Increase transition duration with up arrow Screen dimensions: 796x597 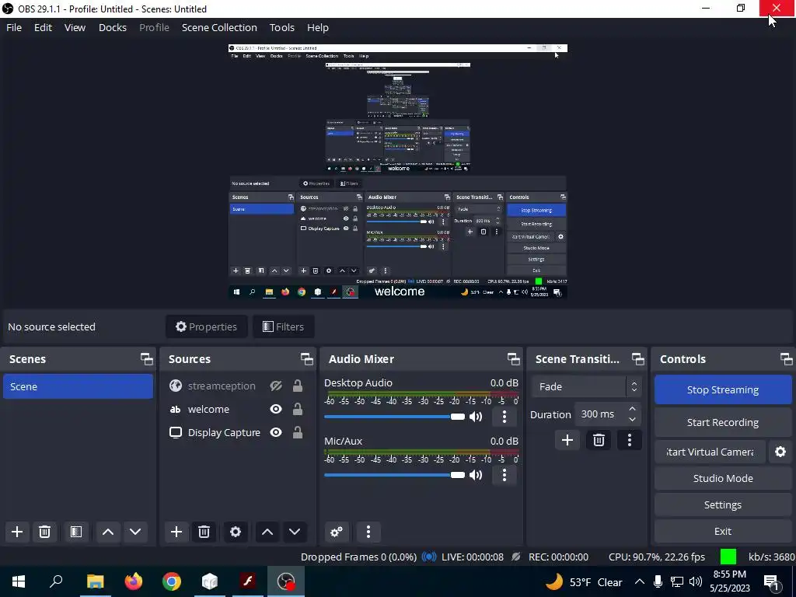tap(632, 409)
